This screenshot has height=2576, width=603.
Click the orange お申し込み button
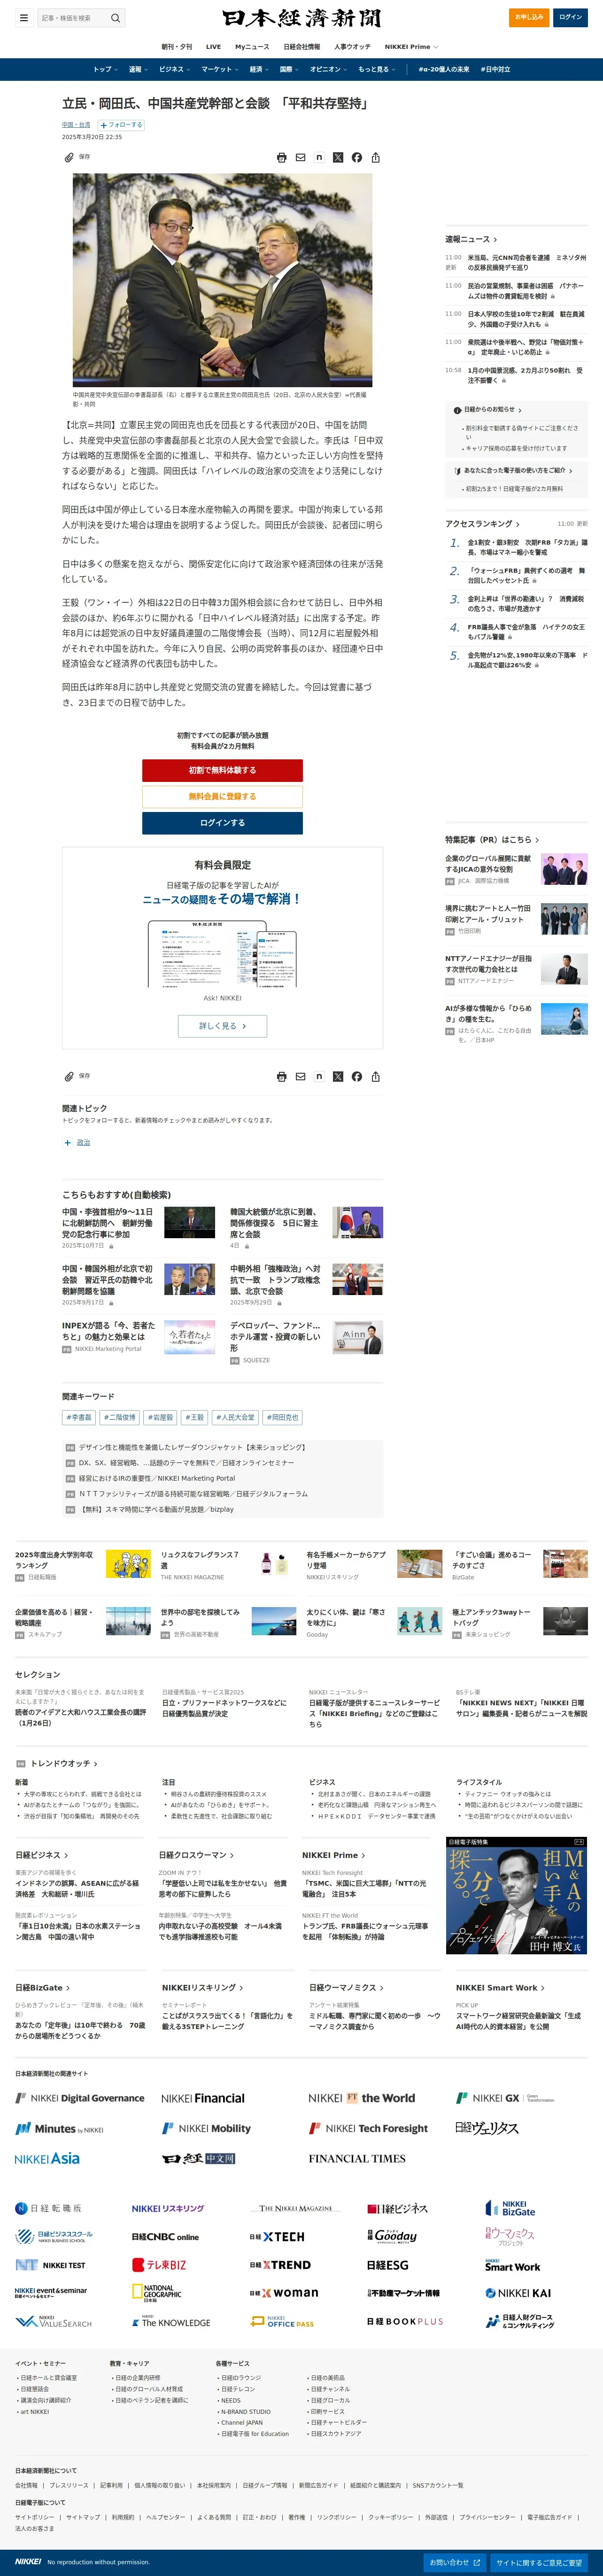pos(529,17)
